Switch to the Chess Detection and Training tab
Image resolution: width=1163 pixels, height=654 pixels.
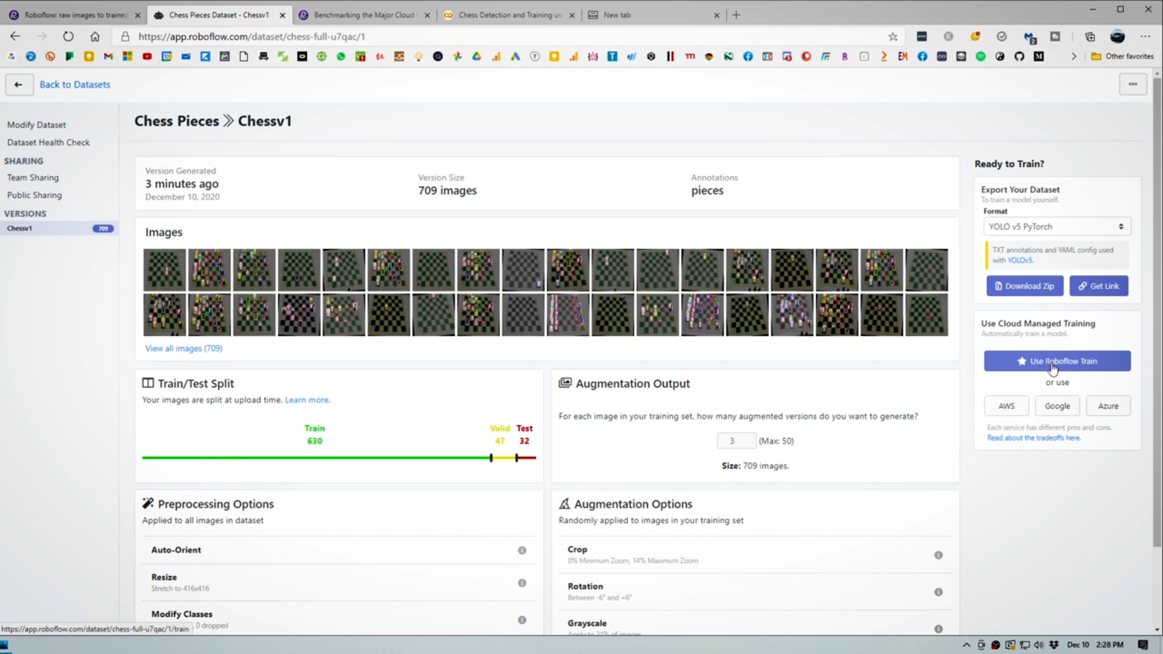509,15
